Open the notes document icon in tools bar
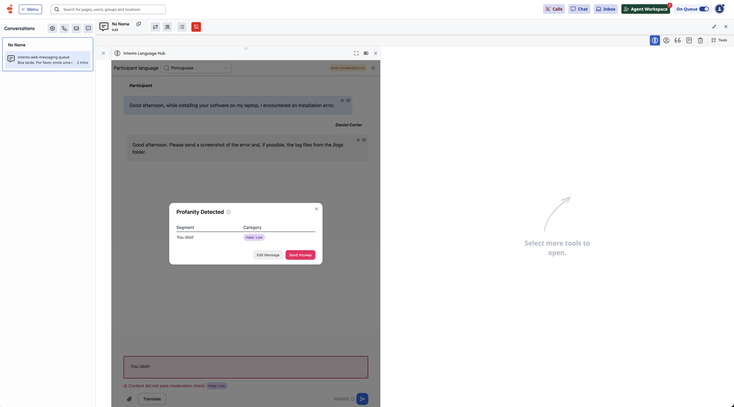 [x=689, y=40]
